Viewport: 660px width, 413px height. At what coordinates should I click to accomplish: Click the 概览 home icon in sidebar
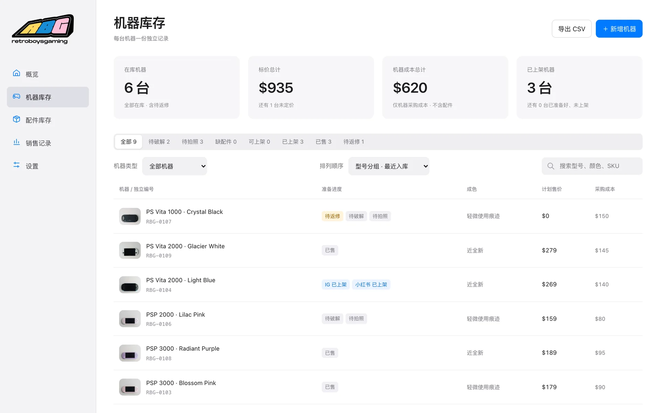(x=16, y=73)
